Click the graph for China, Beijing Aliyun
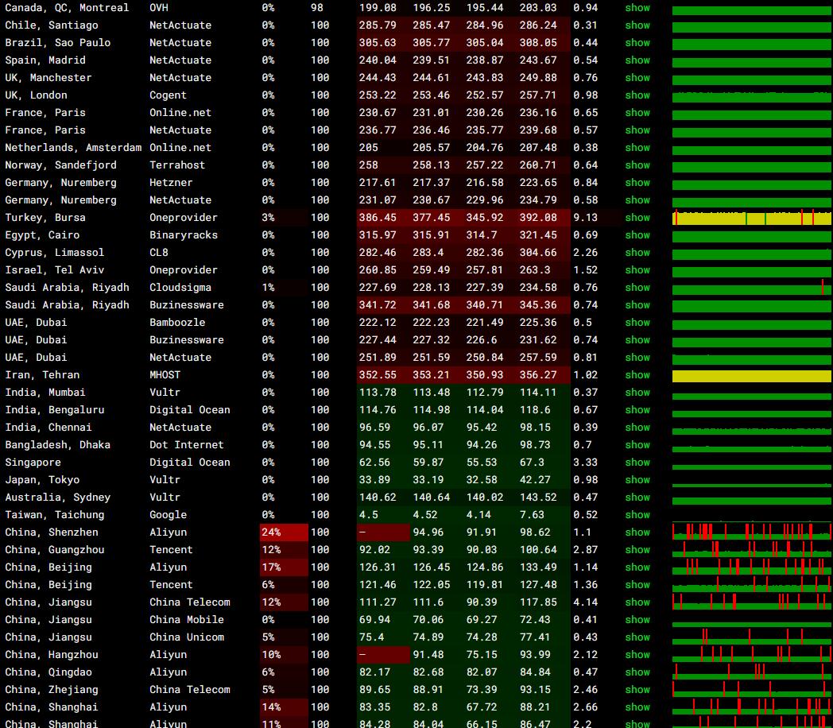Screen dimensions: 833x728 (x=752, y=567)
